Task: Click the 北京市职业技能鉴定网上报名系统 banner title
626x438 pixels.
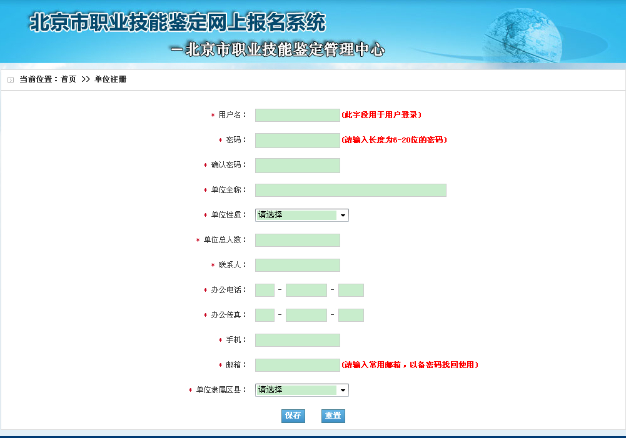Action: [x=178, y=22]
